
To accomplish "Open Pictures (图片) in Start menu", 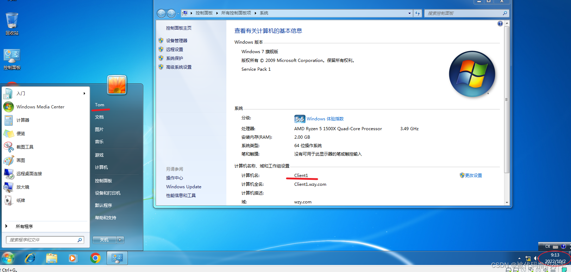I will click(99, 129).
